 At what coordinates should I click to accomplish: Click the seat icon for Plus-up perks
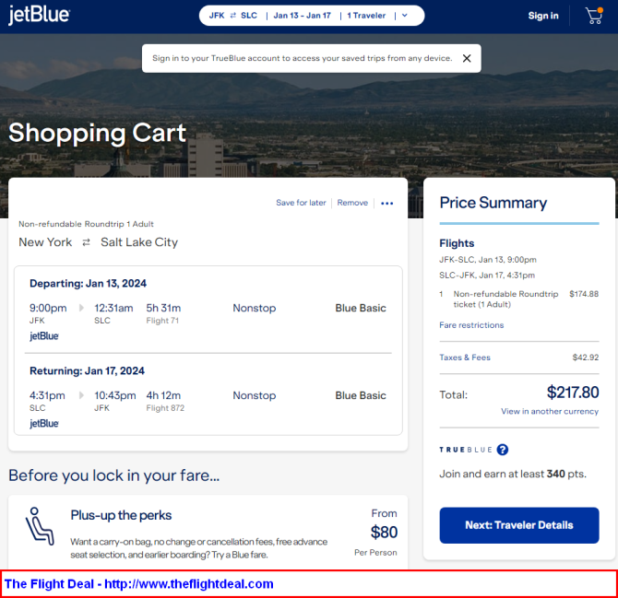click(40, 526)
